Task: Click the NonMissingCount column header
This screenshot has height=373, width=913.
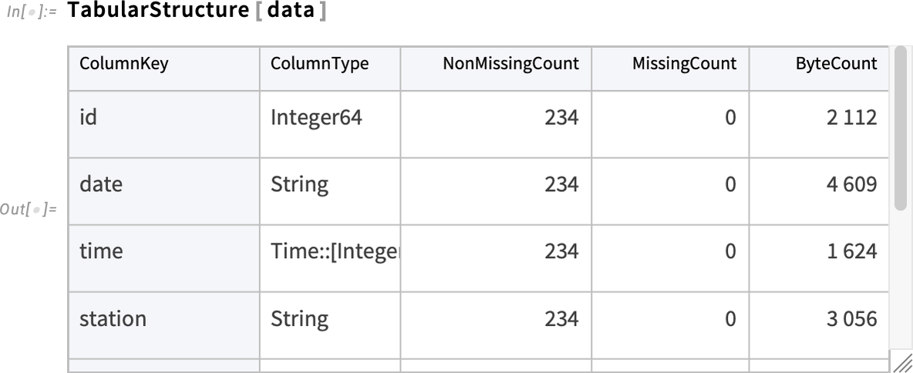Action: [496, 69]
